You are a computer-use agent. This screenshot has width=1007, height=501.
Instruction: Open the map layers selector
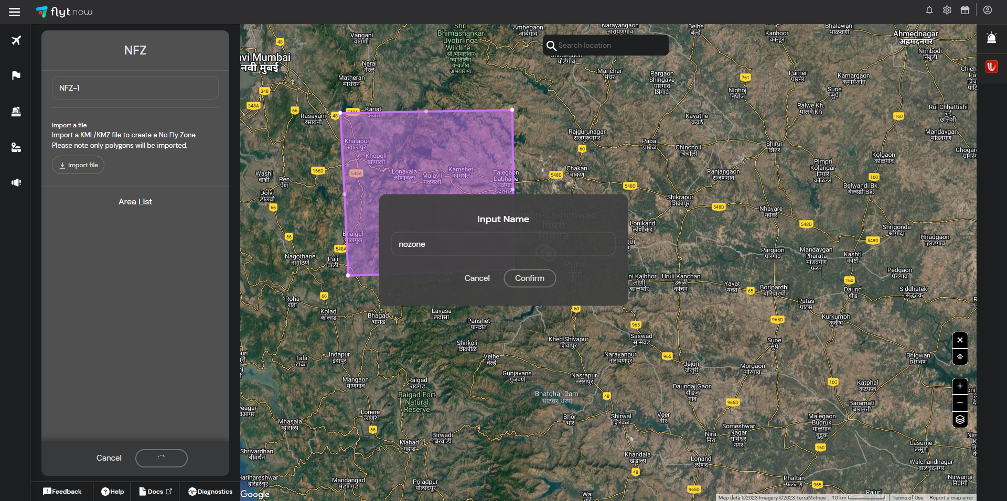(x=959, y=420)
